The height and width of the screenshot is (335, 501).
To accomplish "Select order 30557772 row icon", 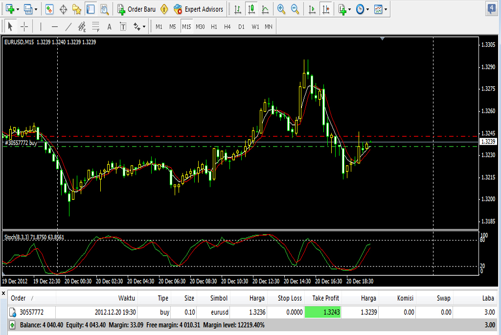I will click(12, 312).
